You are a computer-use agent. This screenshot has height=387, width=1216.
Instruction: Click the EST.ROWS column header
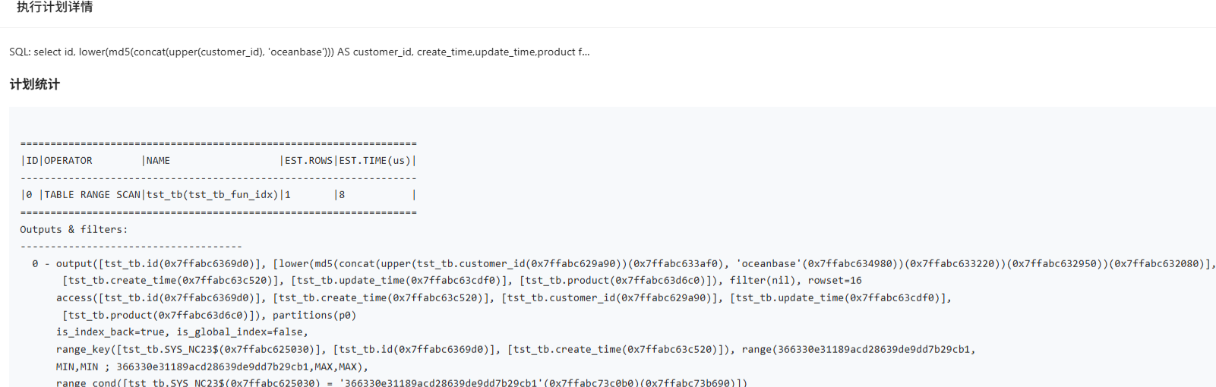tap(308, 161)
